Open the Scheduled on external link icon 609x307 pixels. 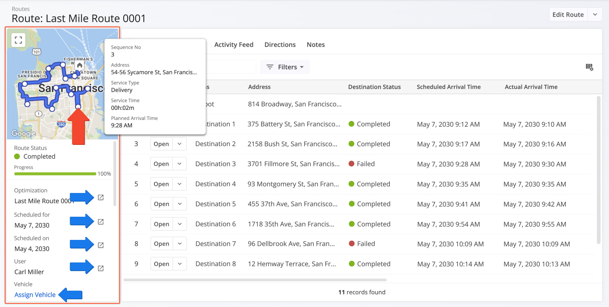click(101, 245)
